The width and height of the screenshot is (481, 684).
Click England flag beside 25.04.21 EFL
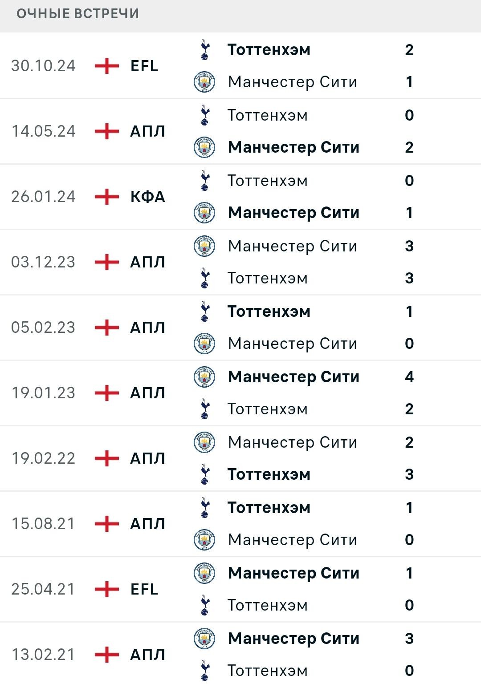(107, 589)
